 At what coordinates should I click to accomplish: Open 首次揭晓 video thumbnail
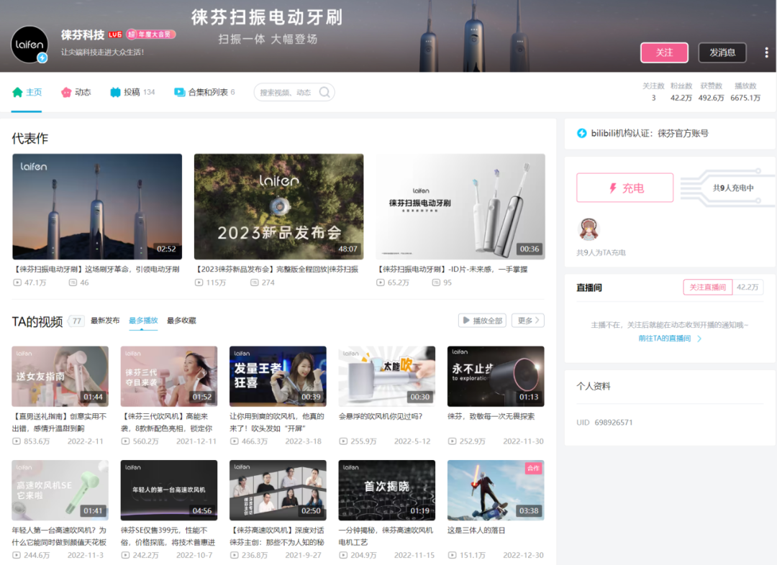pyautogui.click(x=387, y=490)
